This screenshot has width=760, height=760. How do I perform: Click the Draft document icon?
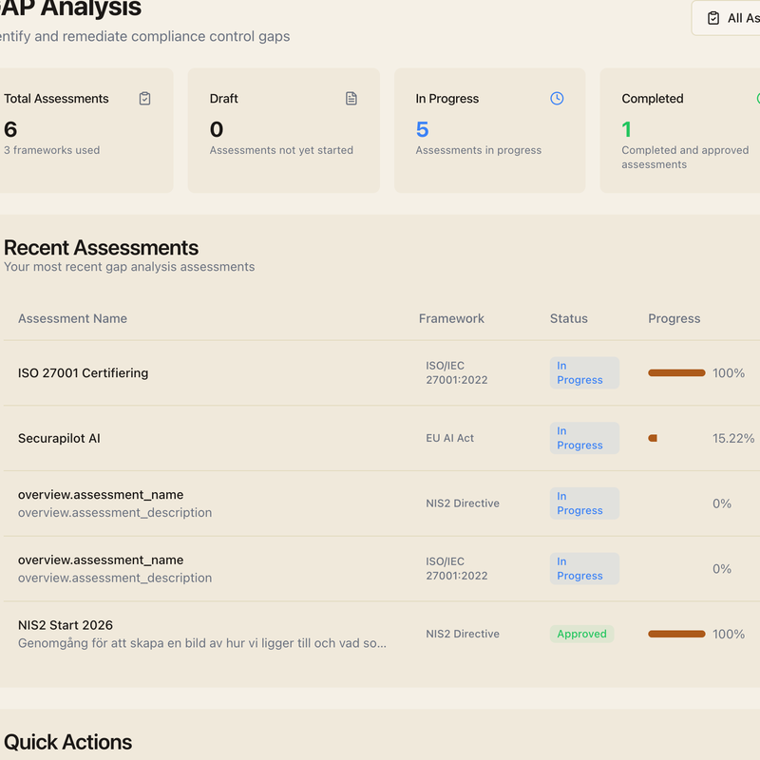tap(351, 99)
